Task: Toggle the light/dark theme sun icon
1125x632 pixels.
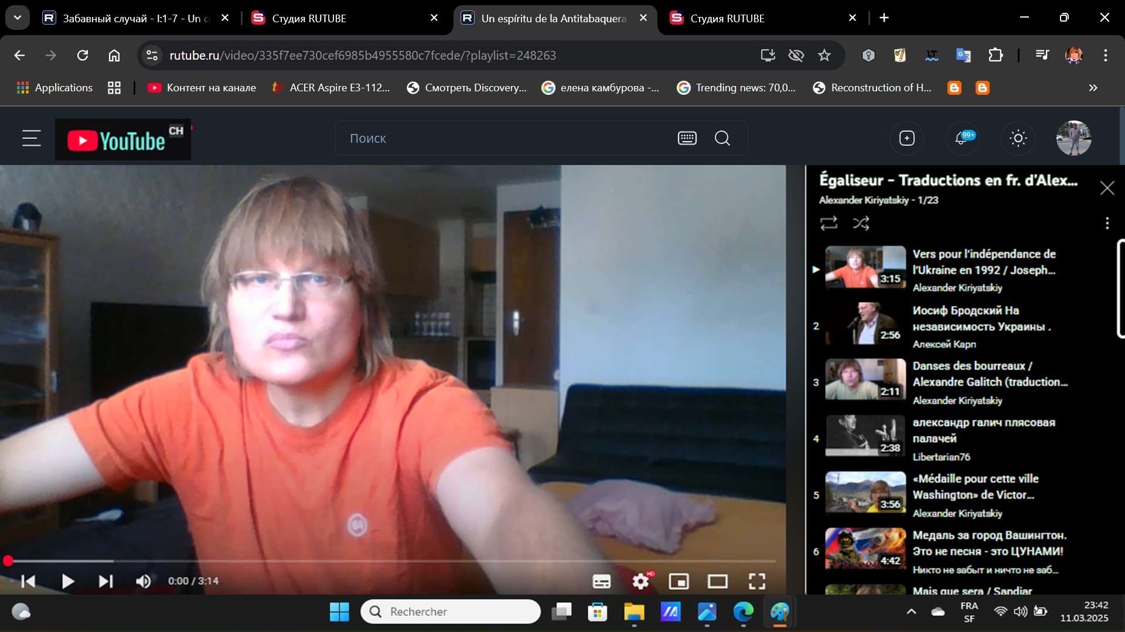Action: pyautogui.click(x=1018, y=139)
